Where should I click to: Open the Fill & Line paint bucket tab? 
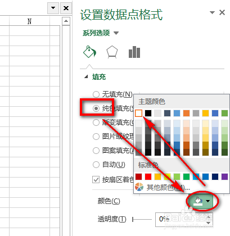click(x=89, y=52)
